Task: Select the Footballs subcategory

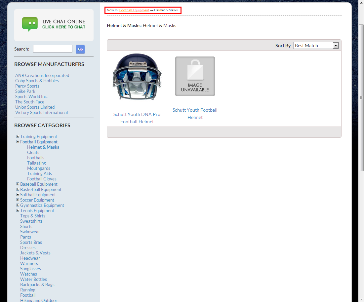Action: [x=35, y=158]
